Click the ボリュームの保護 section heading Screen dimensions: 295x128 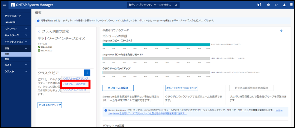(x=115, y=36)
